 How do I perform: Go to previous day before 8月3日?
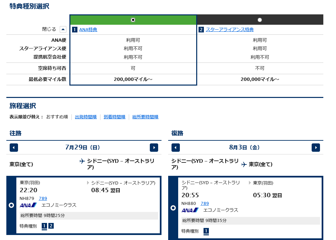pos(176,147)
